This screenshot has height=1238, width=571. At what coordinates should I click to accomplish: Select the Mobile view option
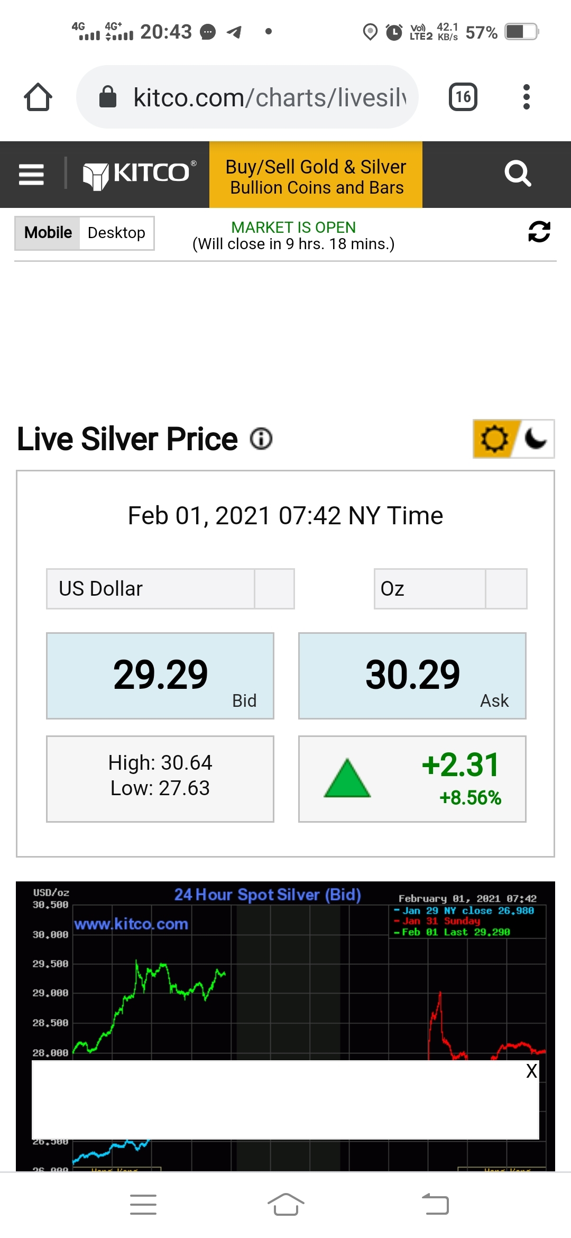[x=48, y=233]
